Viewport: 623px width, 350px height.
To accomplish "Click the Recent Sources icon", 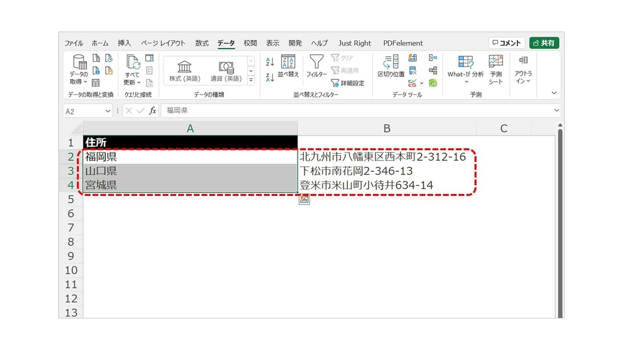I will coord(109,59).
